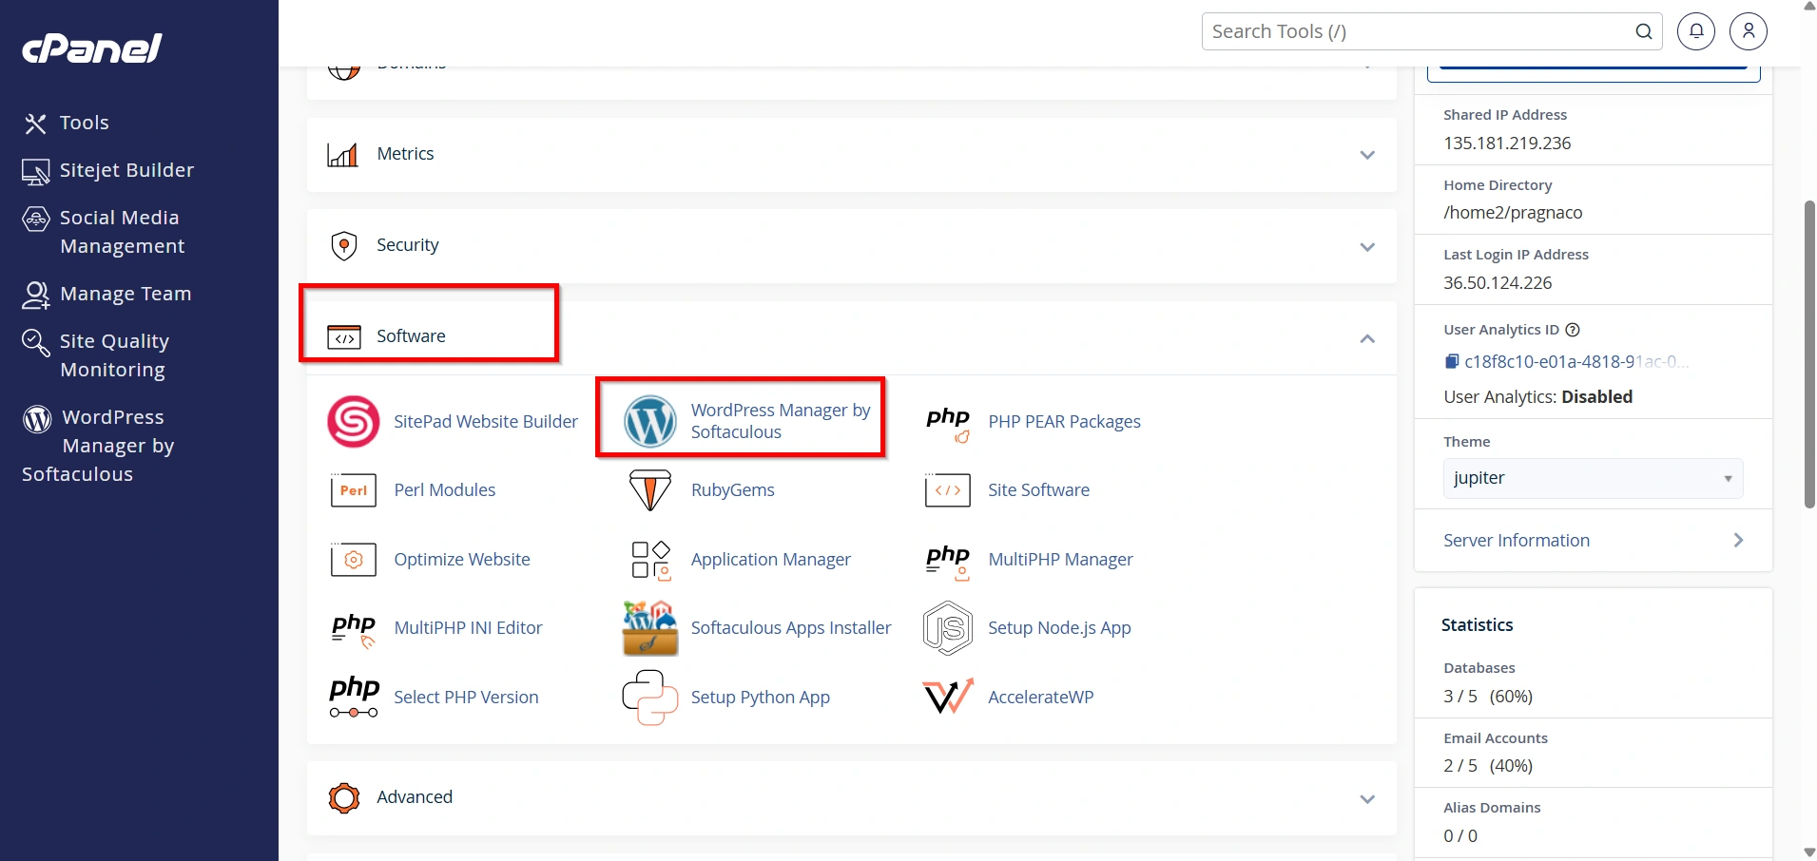Image resolution: width=1817 pixels, height=861 pixels.
Task: Click the search magnifier icon
Action: [1644, 31]
